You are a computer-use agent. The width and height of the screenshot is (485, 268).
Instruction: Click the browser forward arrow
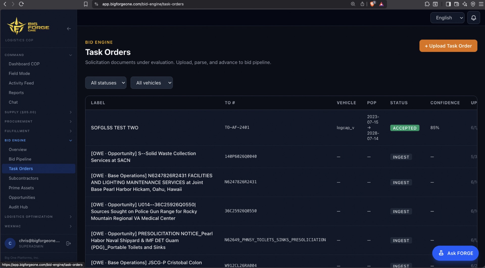point(13,4)
